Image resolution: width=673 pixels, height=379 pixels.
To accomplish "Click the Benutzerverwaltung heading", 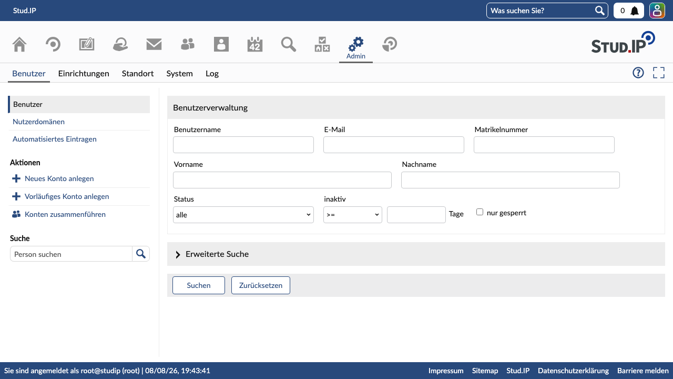I will (210, 107).
